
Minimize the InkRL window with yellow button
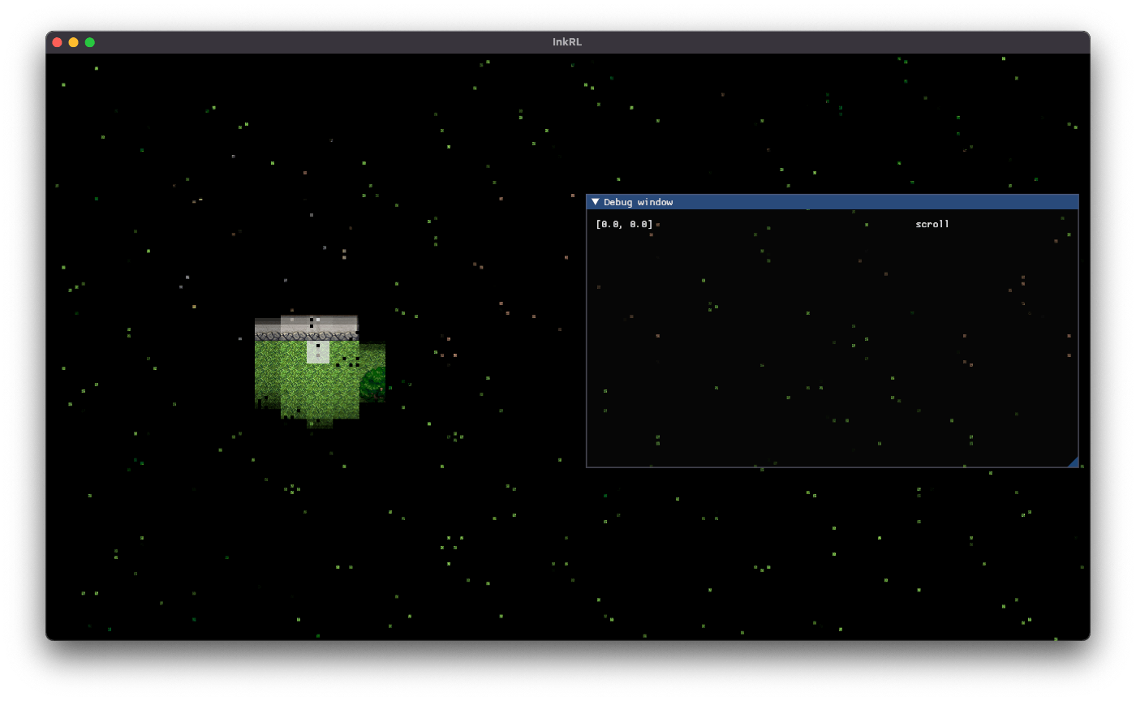(73, 42)
